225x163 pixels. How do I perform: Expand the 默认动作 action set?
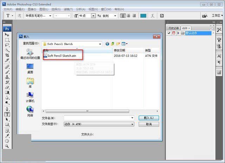[x=178, y=33]
